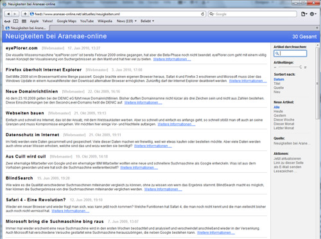Click Link zu dieser Seite als E-Mail senden

coord(288,165)
